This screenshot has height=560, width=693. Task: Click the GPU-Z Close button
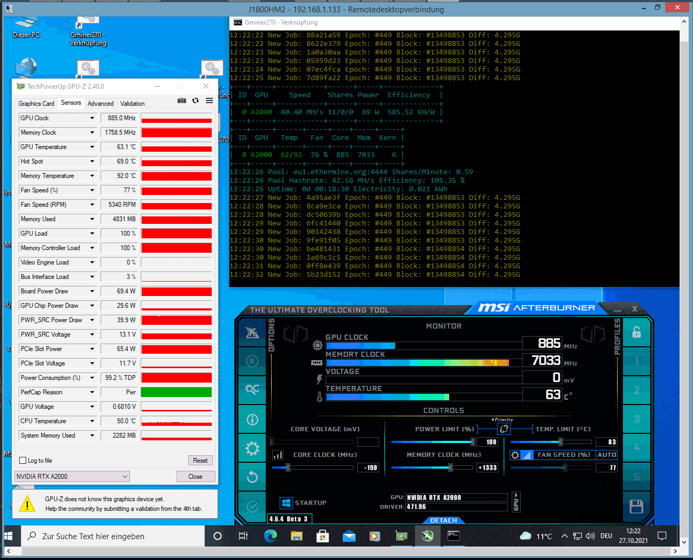(195, 477)
